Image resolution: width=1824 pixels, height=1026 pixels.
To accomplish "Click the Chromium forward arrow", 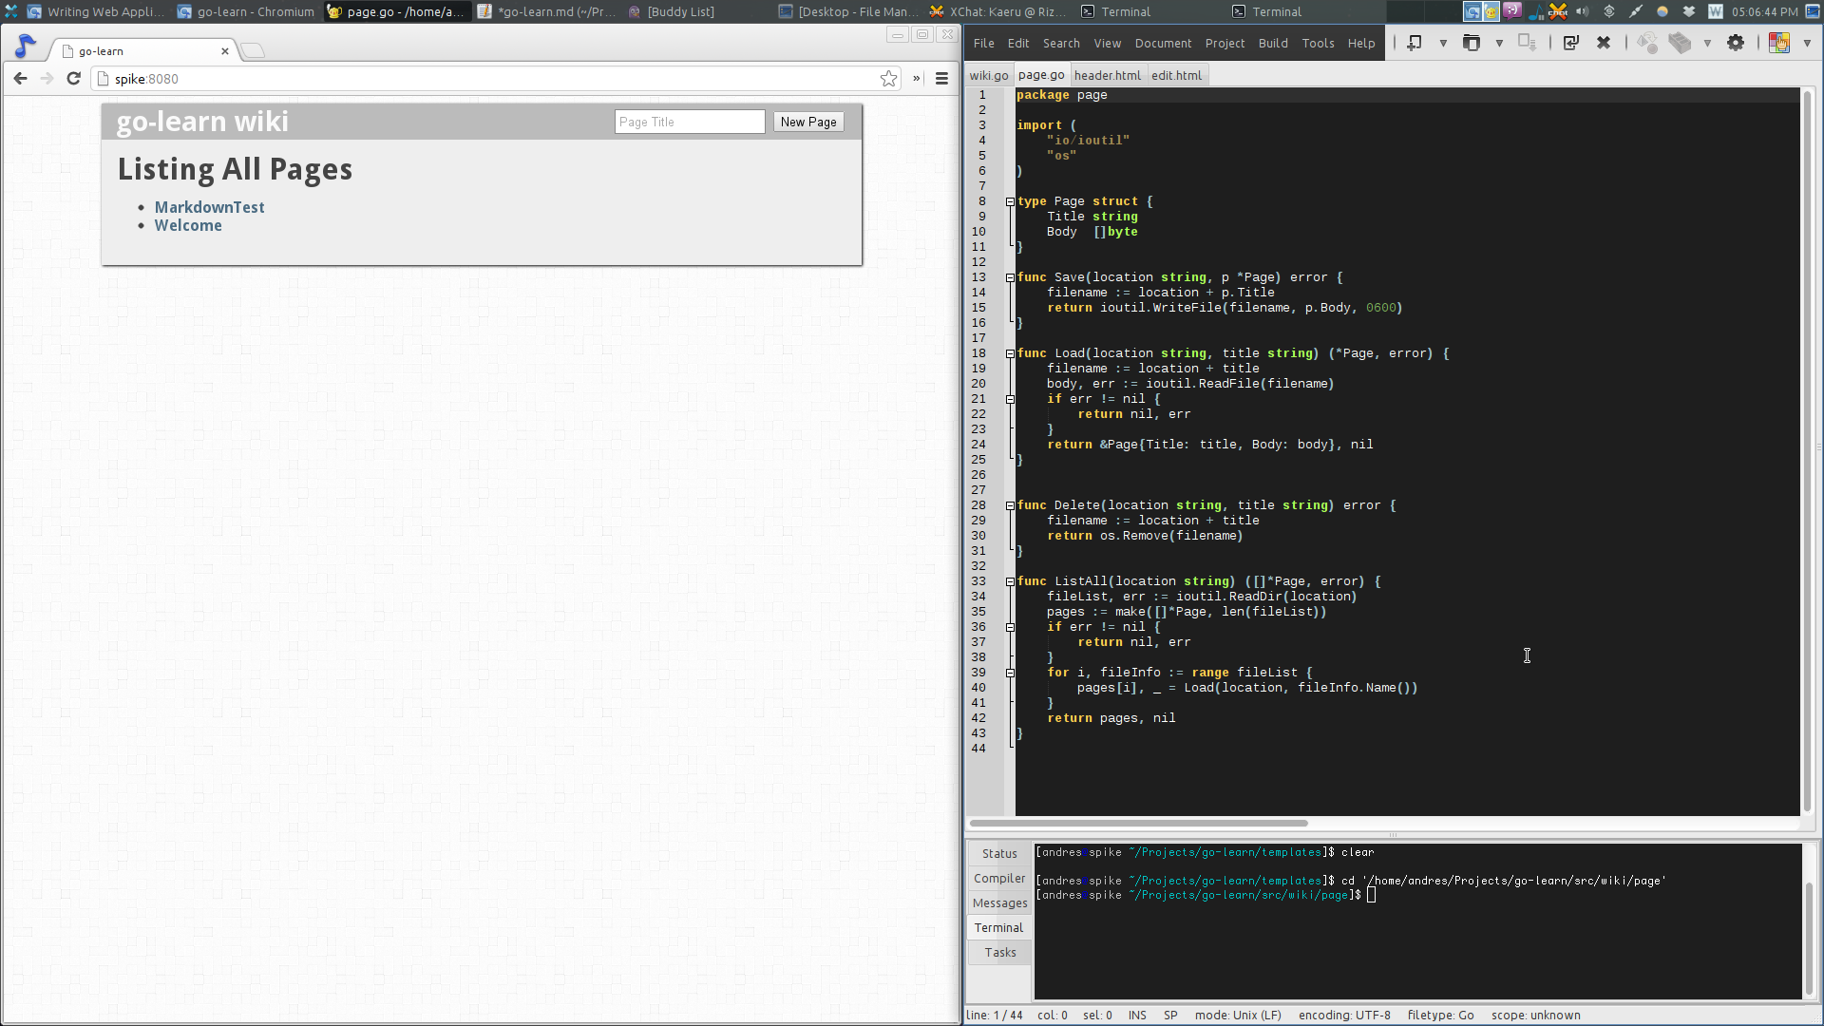I will click(x=47, y=79).
